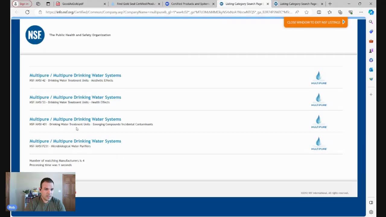The image size is (386, 217).
Task: Click the Read aloud icon in address bar
Action: [297, 12]
